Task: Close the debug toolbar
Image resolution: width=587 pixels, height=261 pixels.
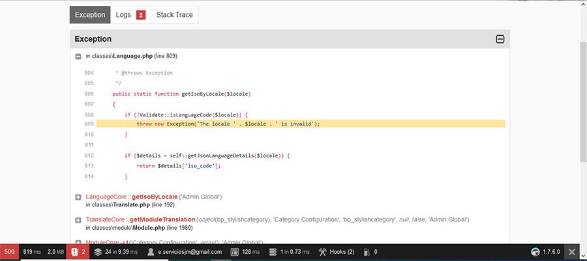Action: [572, 252]
